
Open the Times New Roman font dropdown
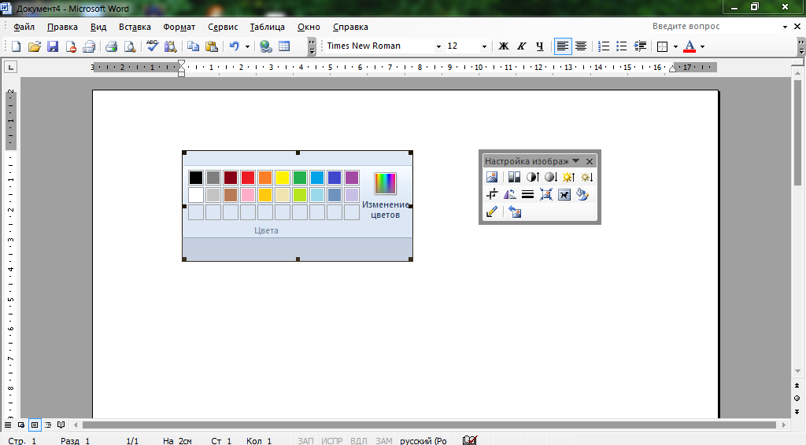click(438, 46)
